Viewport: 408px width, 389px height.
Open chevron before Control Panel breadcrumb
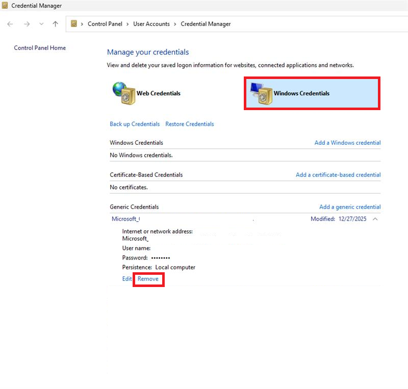(82, 24)
